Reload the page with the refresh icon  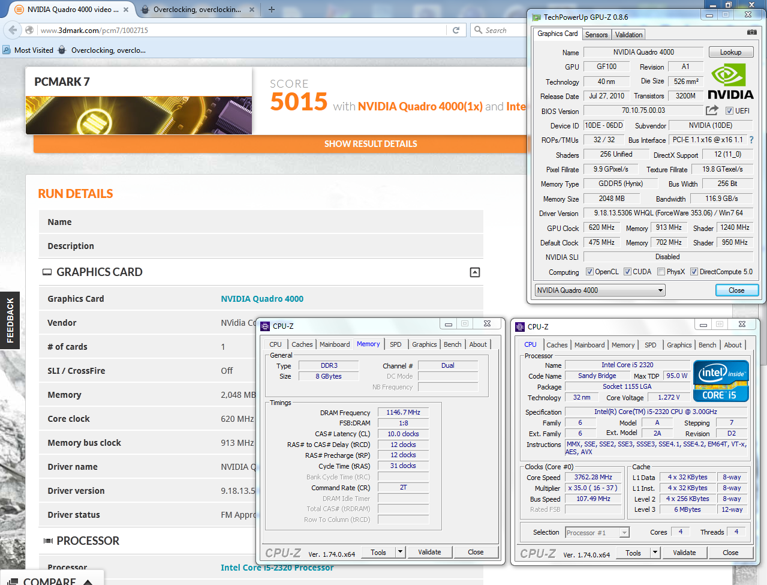(x=456, y=30)
